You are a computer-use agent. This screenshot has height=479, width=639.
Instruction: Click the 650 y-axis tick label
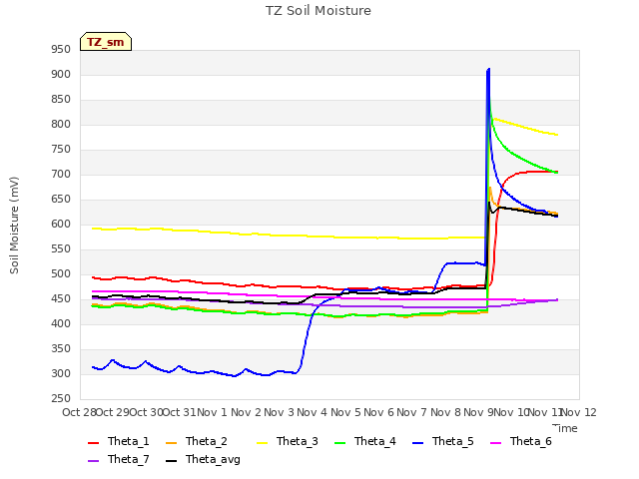tap(61, 200)
